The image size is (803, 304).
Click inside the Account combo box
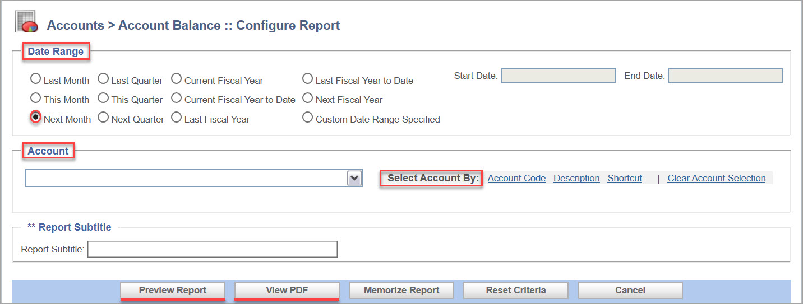click(x=186, y=178)
